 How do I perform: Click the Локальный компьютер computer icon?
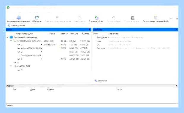(x=11, y=37)
